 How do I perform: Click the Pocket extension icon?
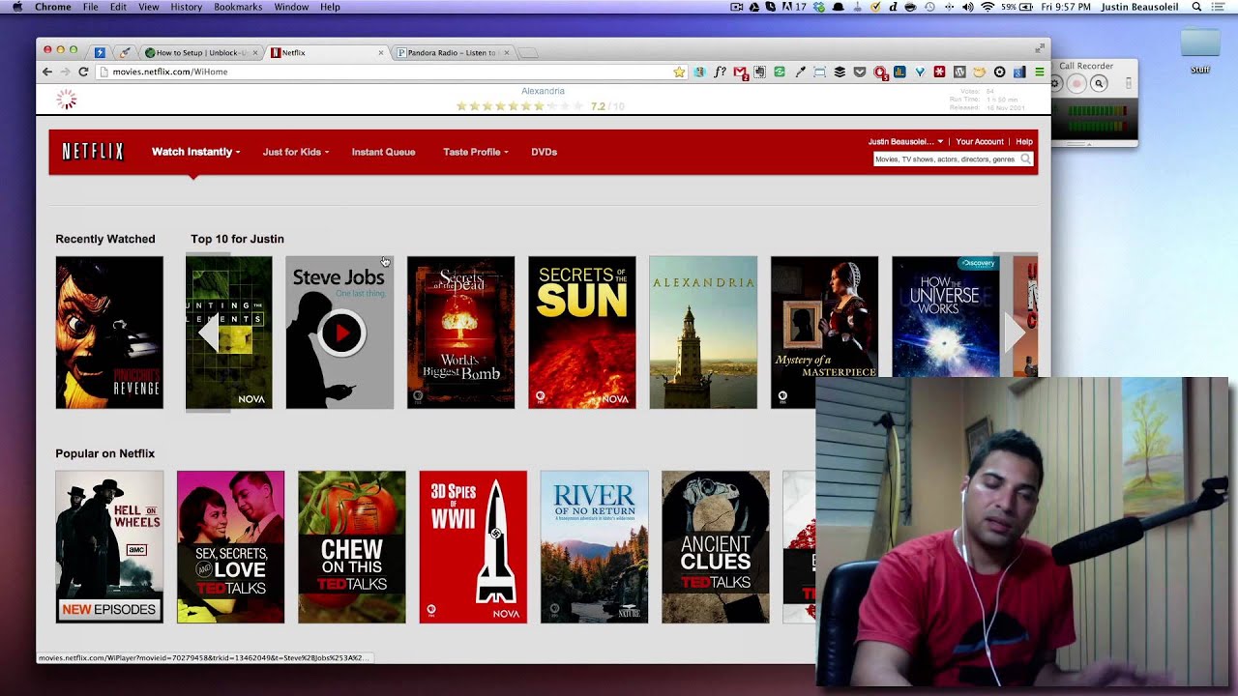(859, 72)
